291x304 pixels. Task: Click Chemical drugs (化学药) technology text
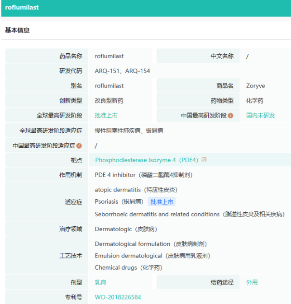[129, 268]
